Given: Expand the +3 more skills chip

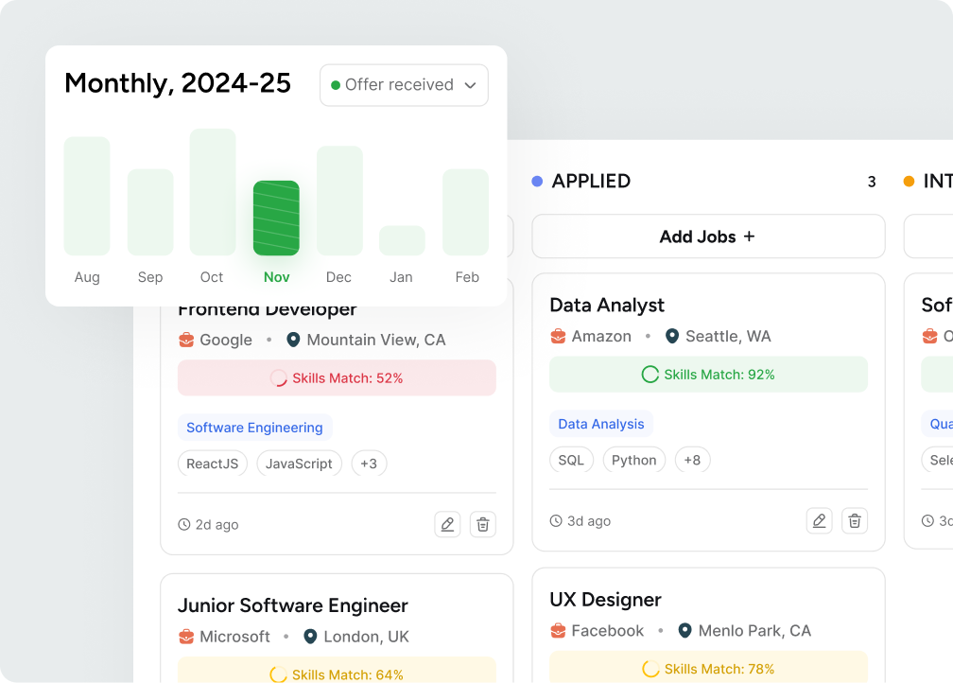Looking at the screenshot, I should tap(369, 464).
